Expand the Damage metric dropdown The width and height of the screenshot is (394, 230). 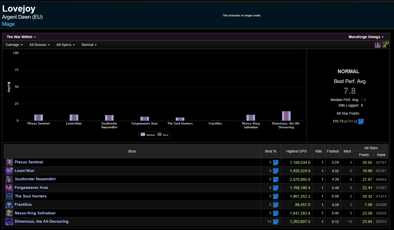click(x=14, y=45)
